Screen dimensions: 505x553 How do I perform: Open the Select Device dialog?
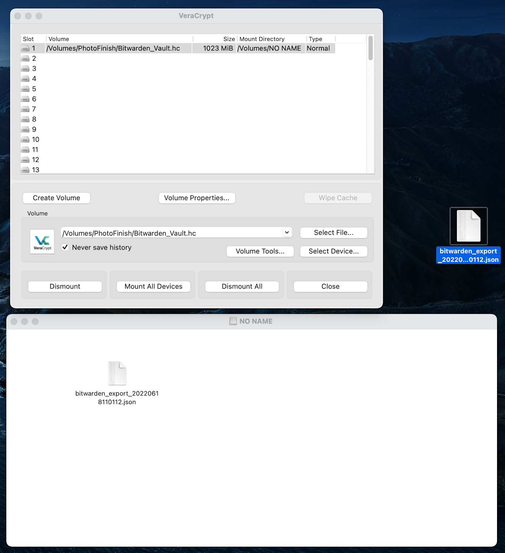pos(333,251)
